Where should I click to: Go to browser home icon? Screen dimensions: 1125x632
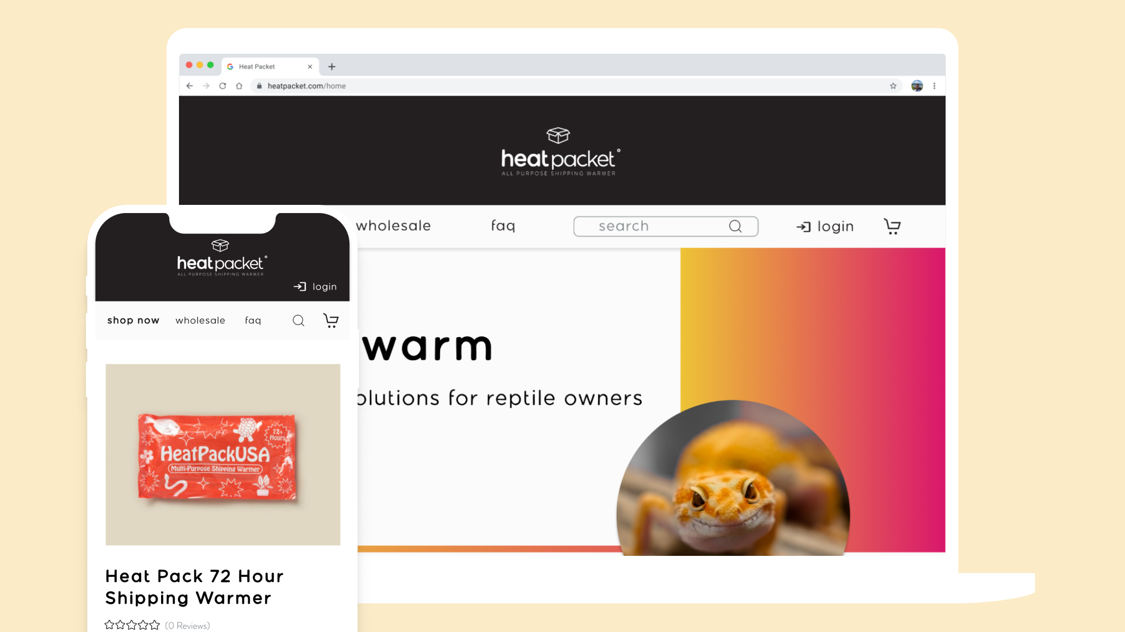(x=239, y=86)
